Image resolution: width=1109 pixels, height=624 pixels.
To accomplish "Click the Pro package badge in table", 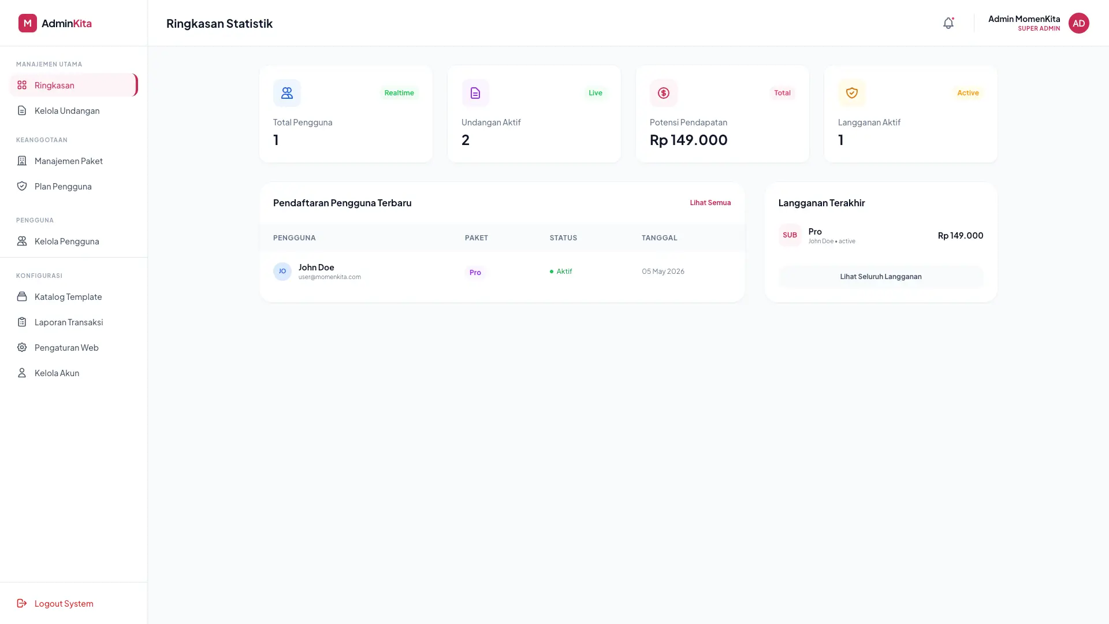I will click(475, 272).
